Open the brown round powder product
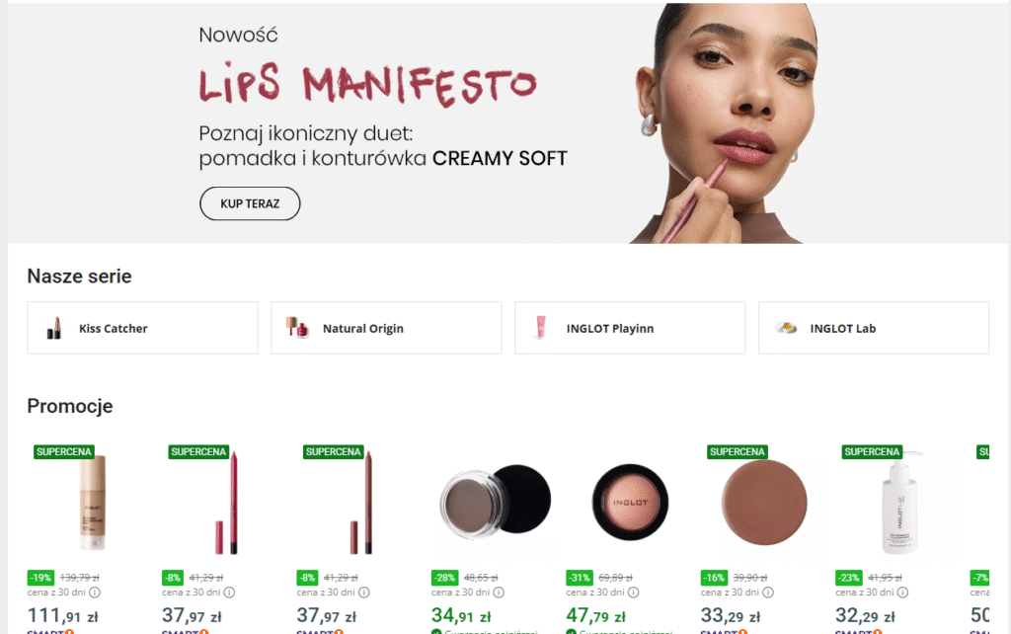Viewport: 1011px width, 634px height. pos(764,503)
